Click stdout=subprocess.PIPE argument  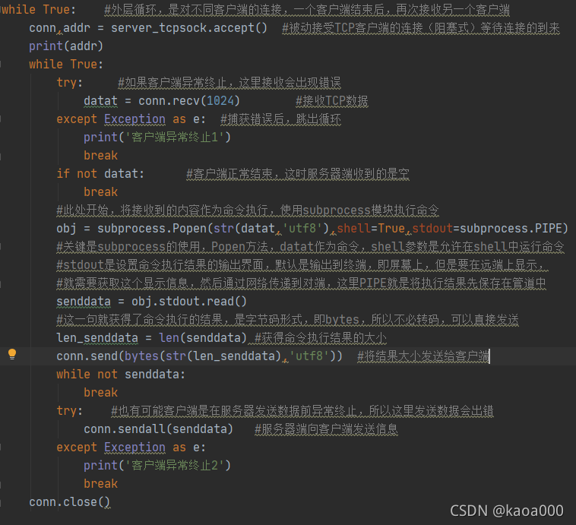pos(487,229)
